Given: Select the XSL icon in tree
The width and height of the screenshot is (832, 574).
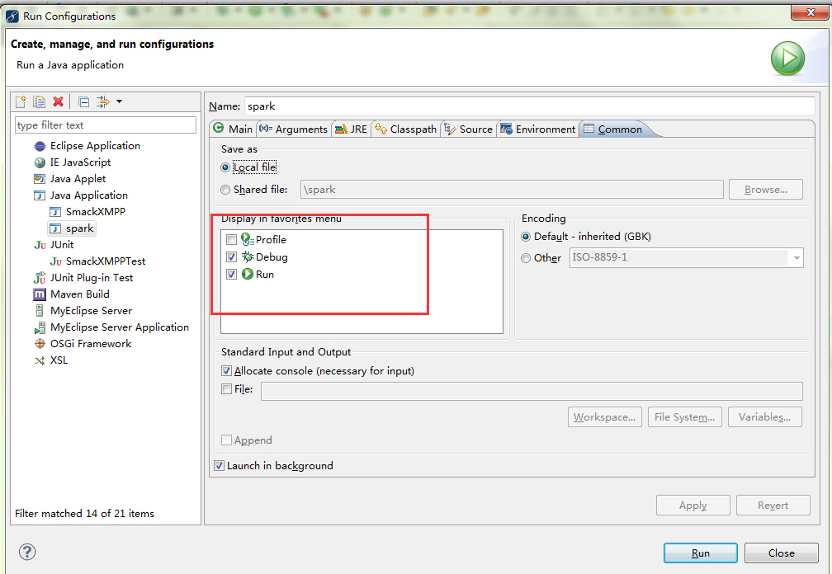Looking at the screenshot, I should 40,360.
